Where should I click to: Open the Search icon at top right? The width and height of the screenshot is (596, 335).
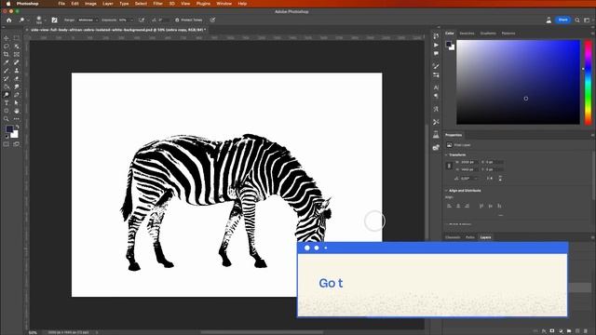pyautogui.click(x=577, y=20)
